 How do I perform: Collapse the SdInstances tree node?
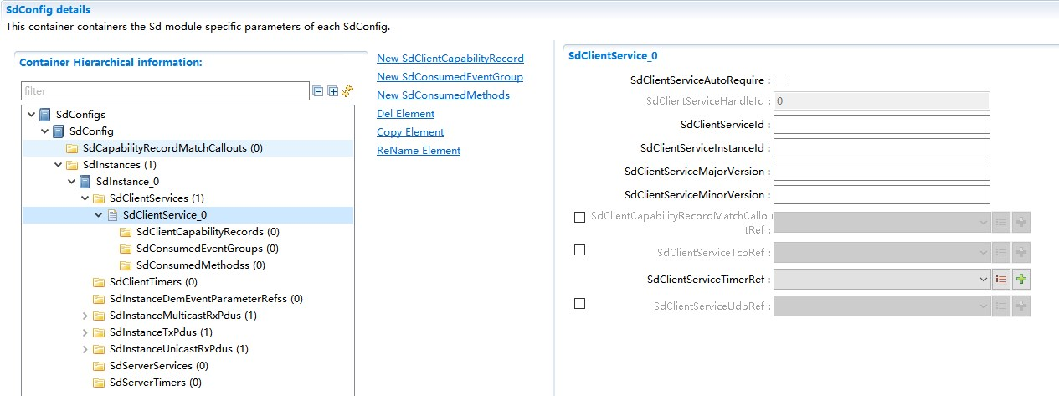(59, 165)
